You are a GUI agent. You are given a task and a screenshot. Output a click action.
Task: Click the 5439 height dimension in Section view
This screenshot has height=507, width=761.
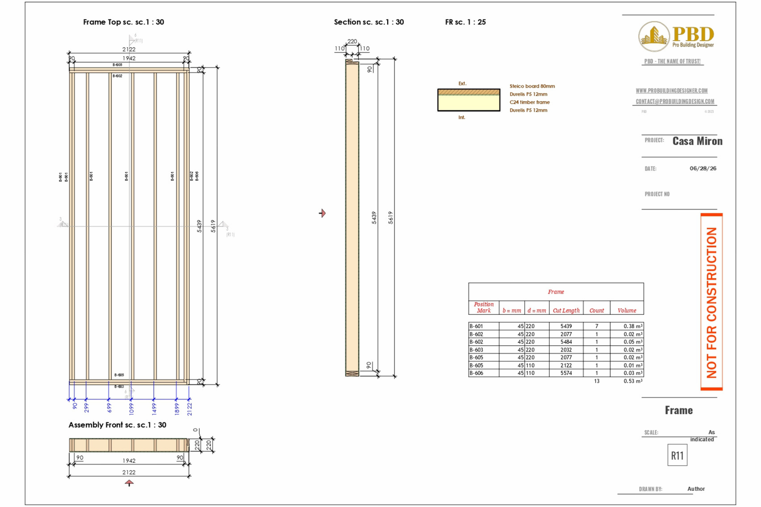click(374, 218)
